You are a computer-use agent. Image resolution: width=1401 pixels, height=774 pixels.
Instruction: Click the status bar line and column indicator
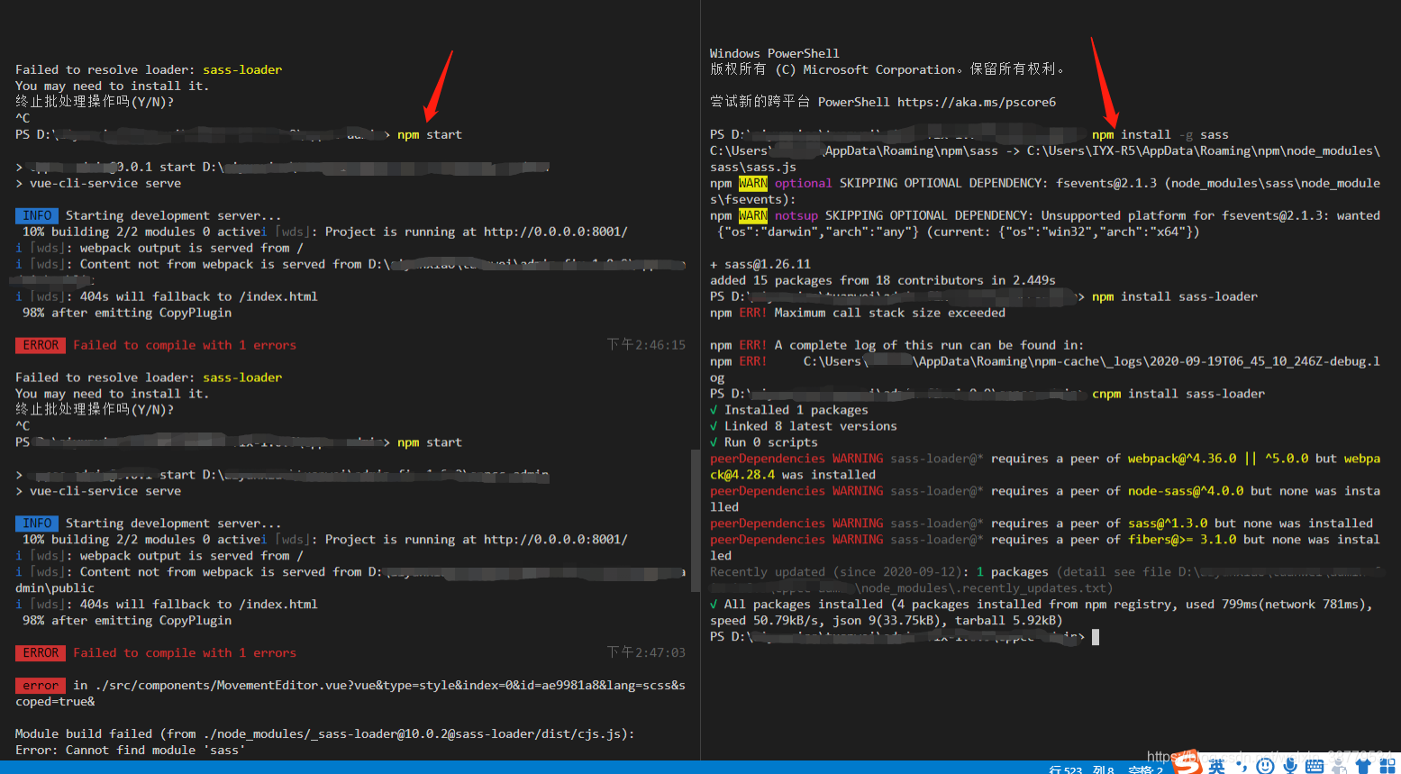point(1081,769)
